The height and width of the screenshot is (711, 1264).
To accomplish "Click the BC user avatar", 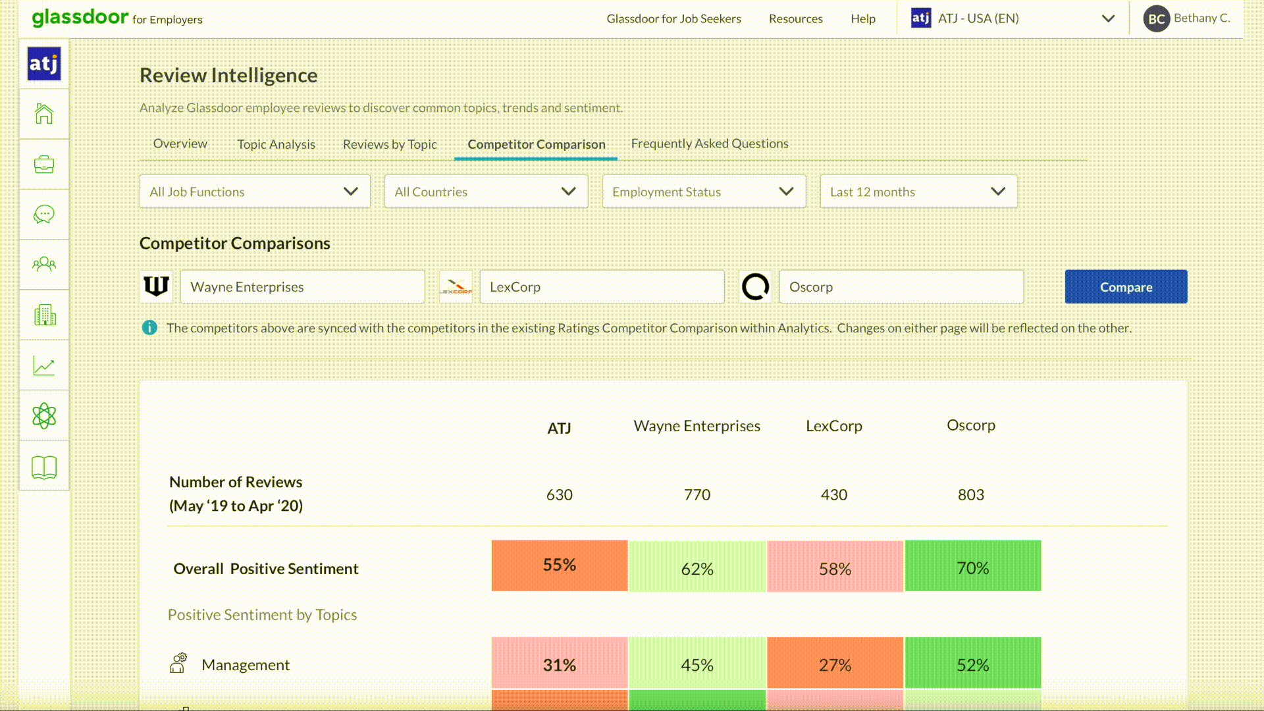I will coord(1157,18).
